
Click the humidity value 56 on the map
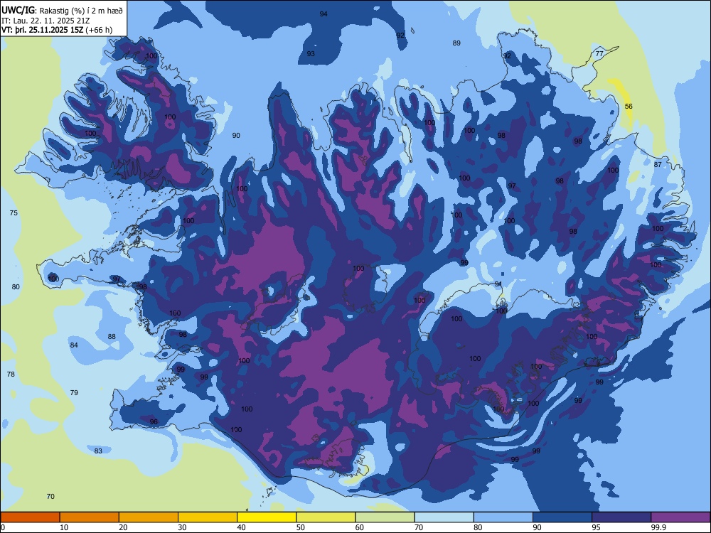coord(629,107)
